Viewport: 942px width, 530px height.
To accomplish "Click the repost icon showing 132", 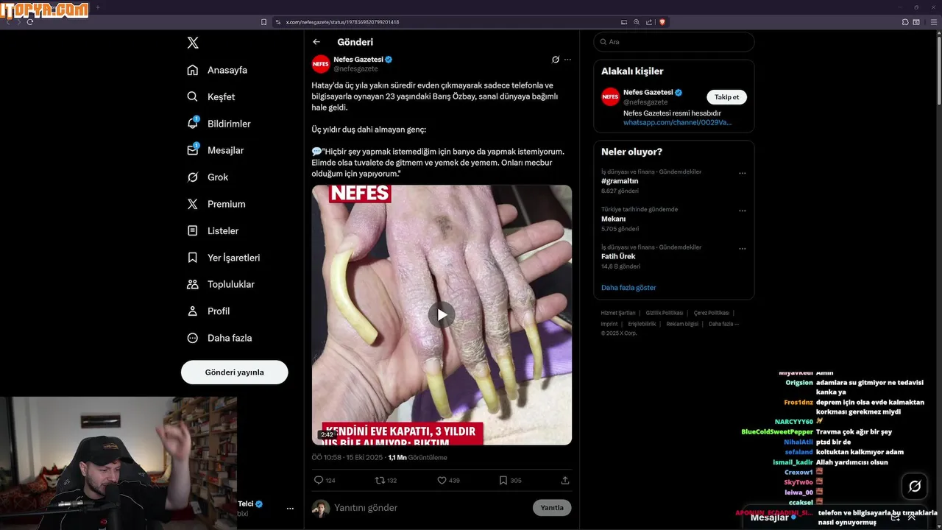I will point(380,480).
